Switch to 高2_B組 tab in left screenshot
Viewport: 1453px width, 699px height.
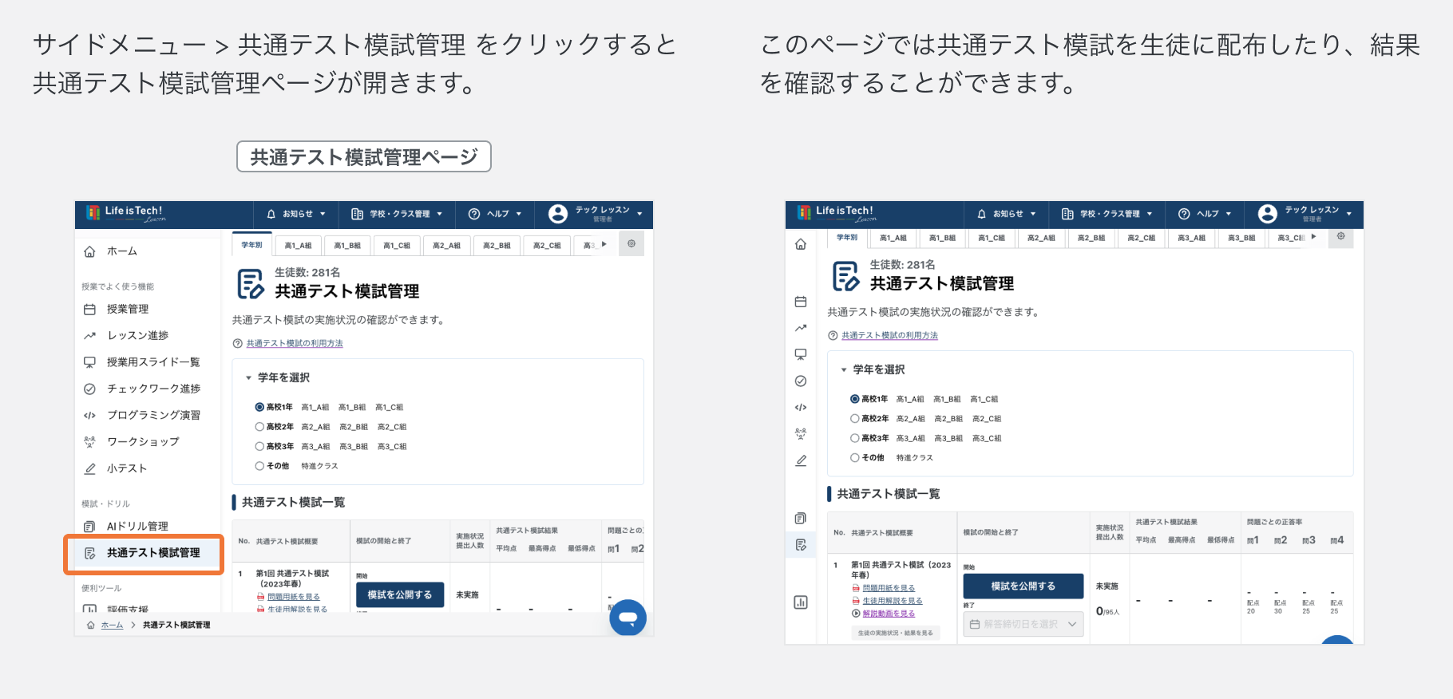[497, 246]
